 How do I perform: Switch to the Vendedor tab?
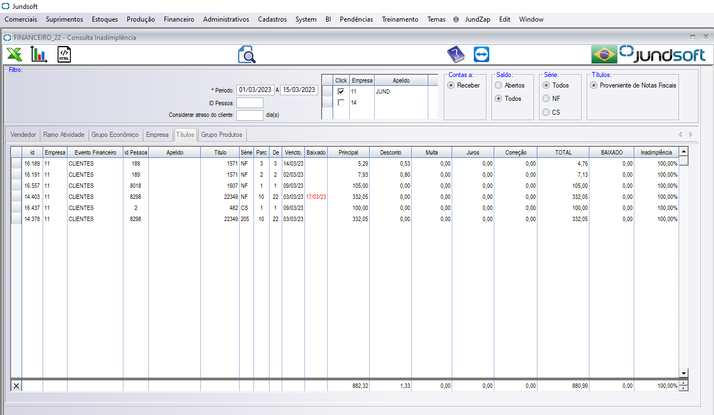click(x=23, y=135)
